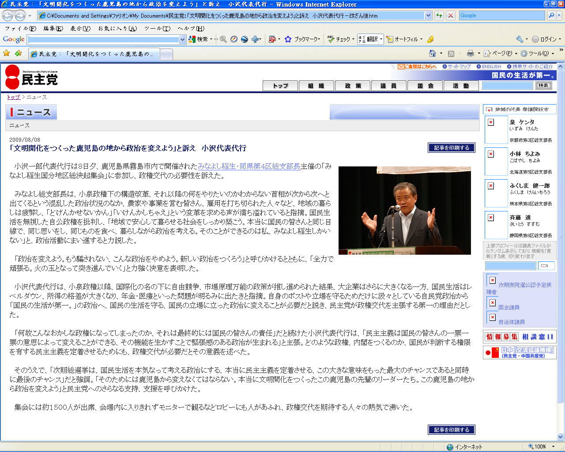Click the site search input field
The width and height of the screenshot is (565, 452).
507,86
